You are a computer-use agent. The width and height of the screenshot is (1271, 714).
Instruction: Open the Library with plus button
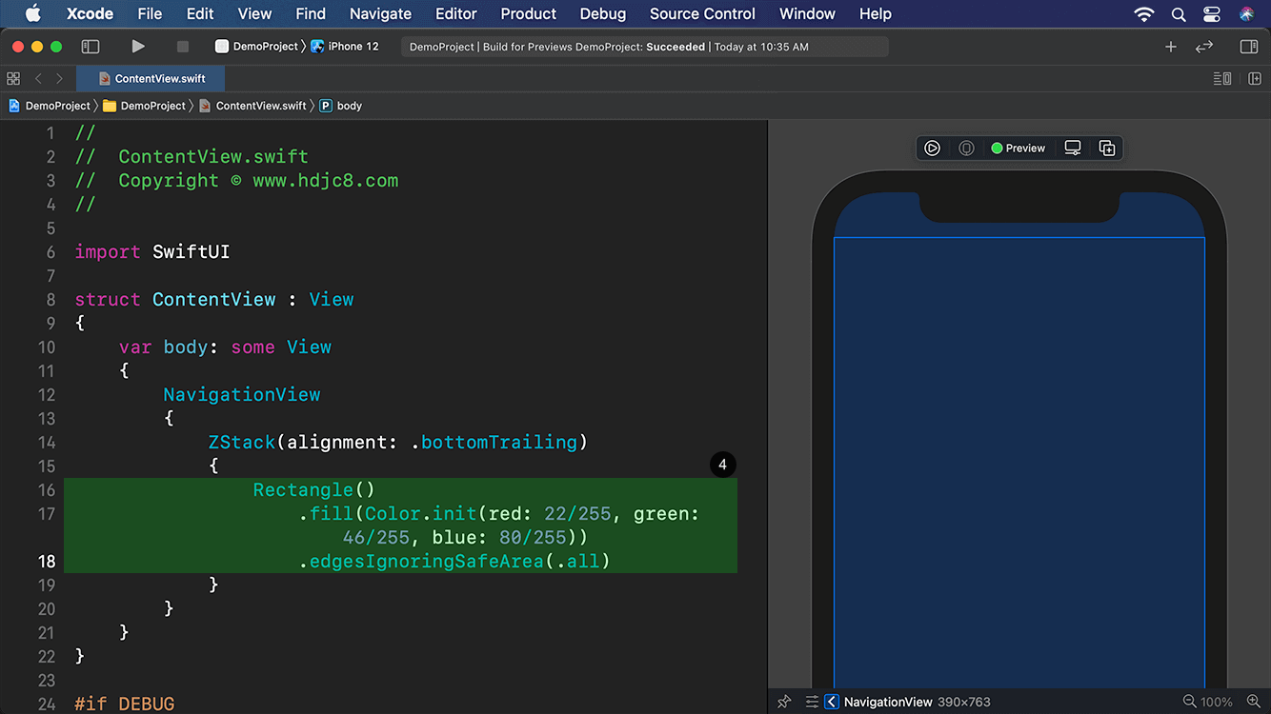click(x=1171, y=46)
